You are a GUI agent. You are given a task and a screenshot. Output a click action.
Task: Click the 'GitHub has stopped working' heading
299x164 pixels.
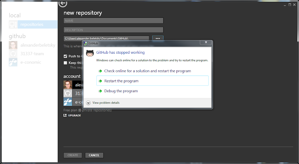tap(120, 53)
